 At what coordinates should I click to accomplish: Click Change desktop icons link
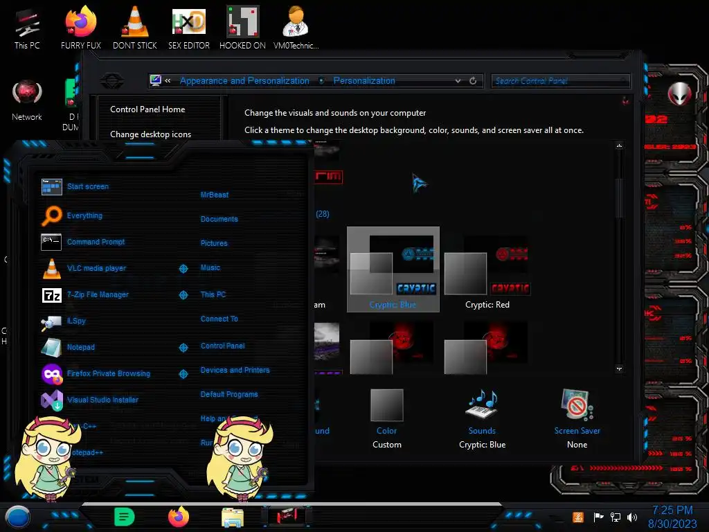[150, 134]
